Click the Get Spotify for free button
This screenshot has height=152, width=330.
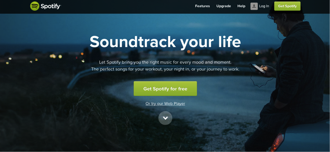coord(165,89)
